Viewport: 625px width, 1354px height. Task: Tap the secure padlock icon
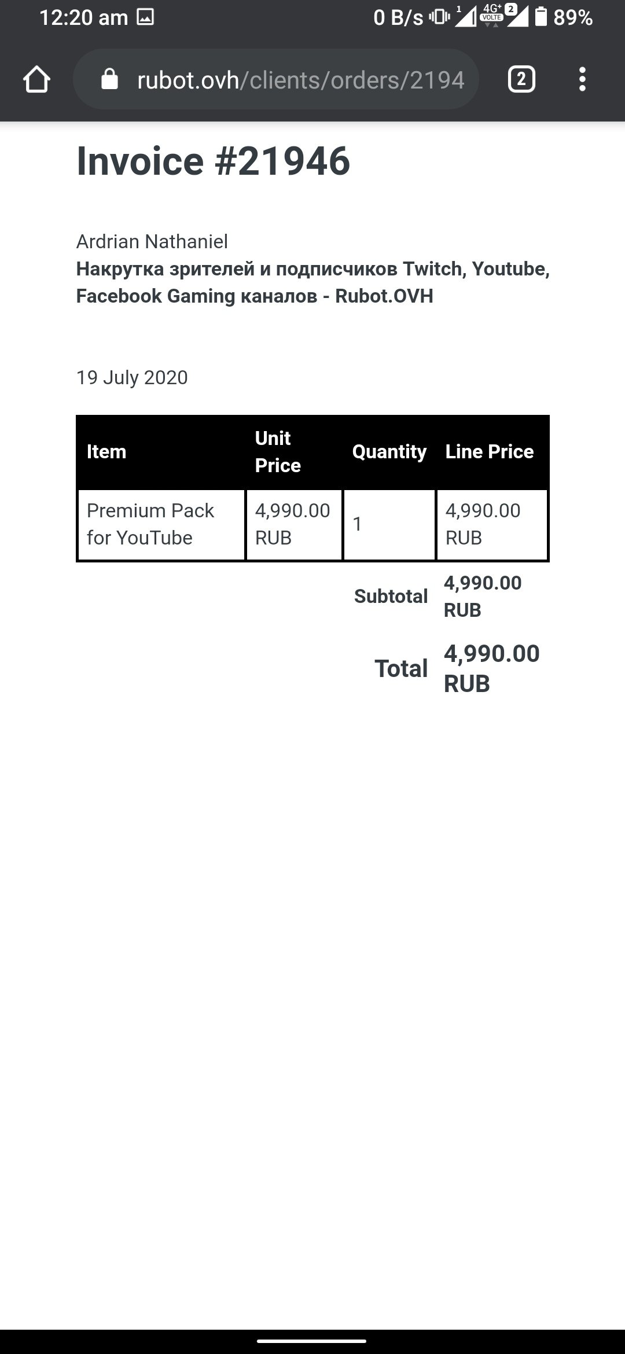(109, 79)
